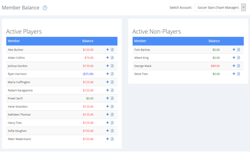Image resolution: width=250 pixels, height=160 pixels.
Task: Select the Tom Barlow member name
Action: coord(142,50)
